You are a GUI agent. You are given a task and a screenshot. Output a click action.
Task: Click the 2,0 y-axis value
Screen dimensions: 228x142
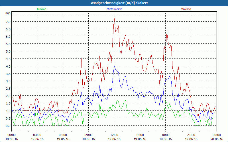tap(8, 96)
